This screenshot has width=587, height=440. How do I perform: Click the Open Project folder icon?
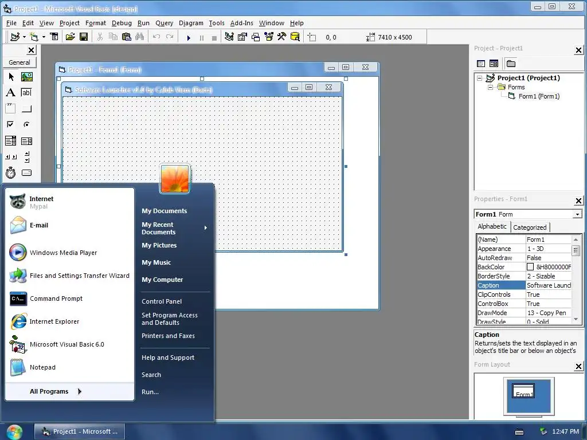coord(70,37)
